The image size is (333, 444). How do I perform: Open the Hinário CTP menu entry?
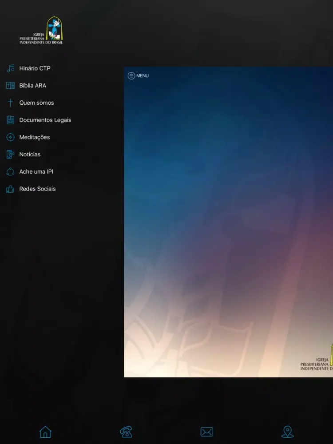tap(35, 68)
